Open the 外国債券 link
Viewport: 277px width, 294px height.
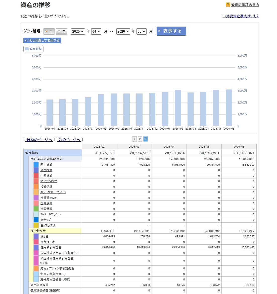(46, 209)
